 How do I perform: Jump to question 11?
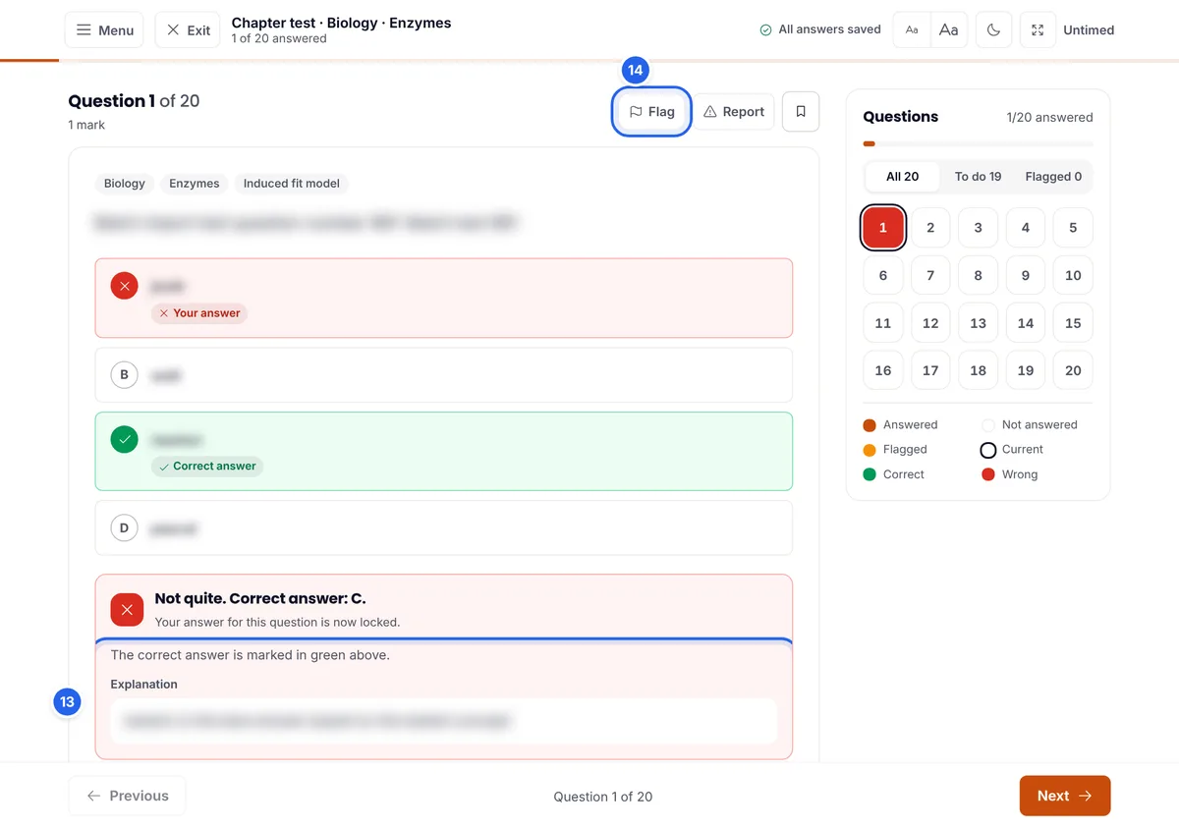pyautogui.click(x=882, y=323)
